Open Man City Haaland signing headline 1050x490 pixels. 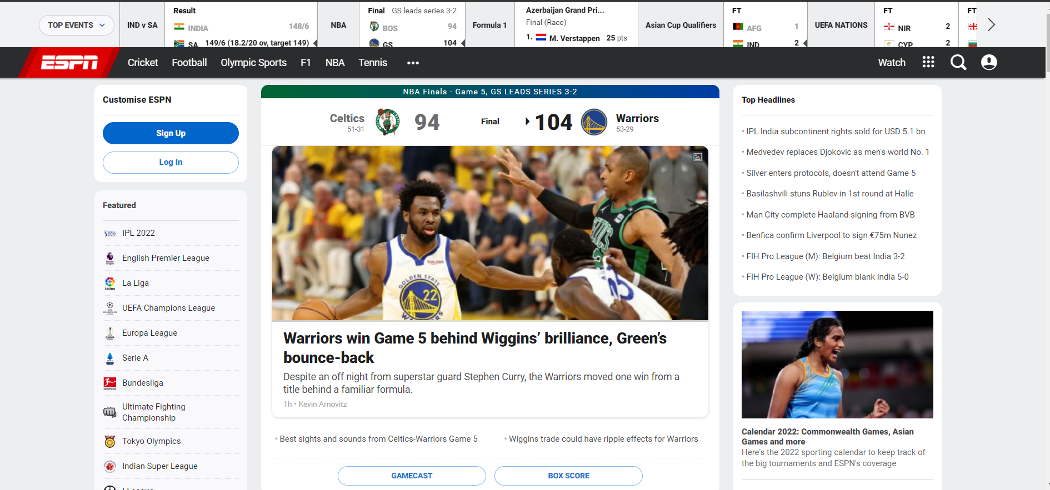830,215
